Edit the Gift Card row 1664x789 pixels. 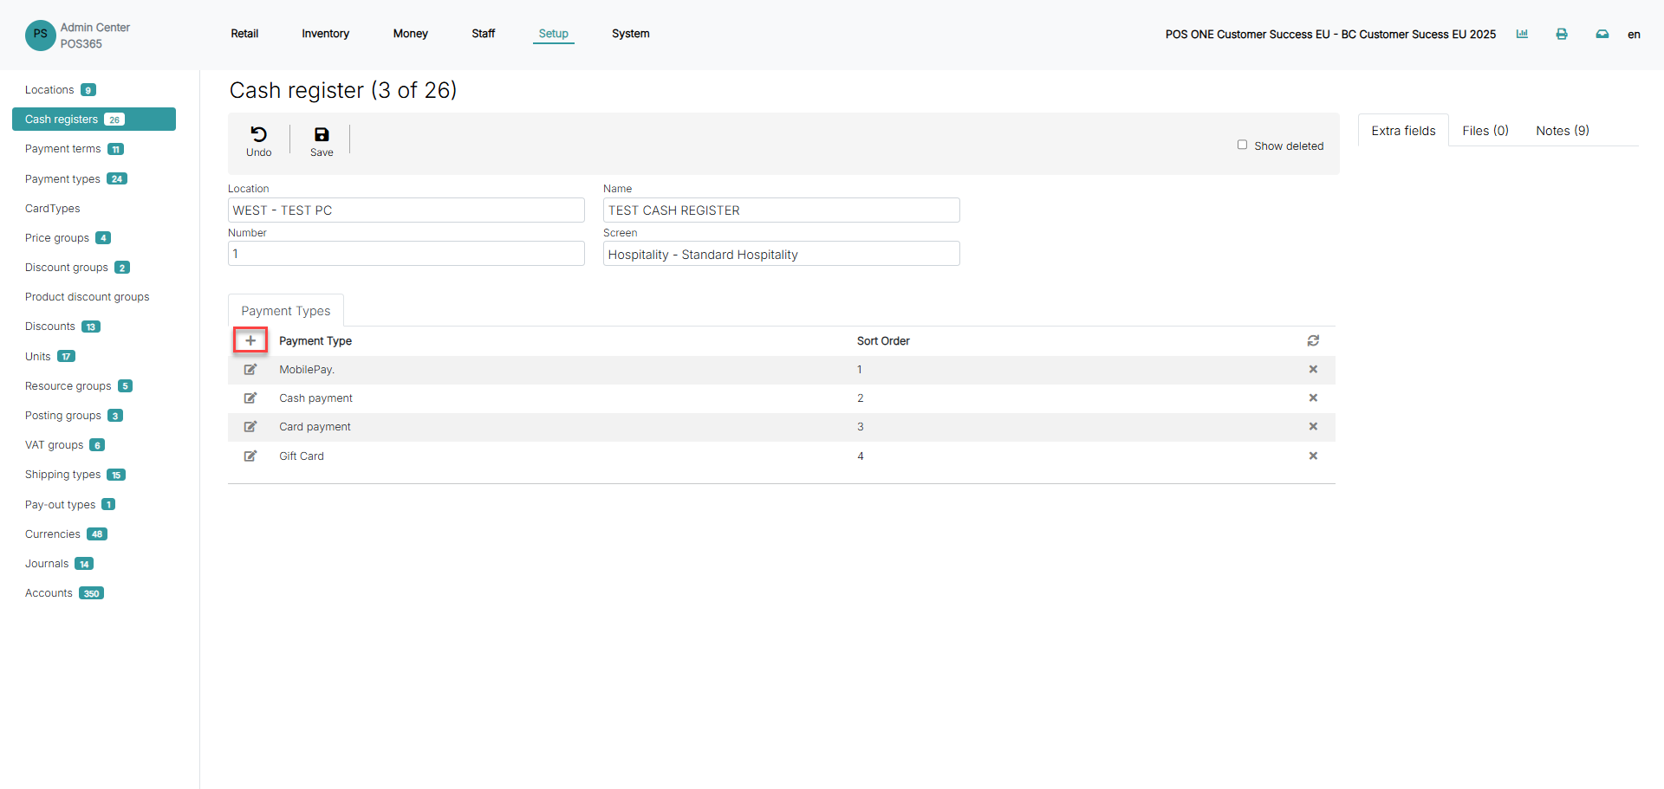click(250, 456)
